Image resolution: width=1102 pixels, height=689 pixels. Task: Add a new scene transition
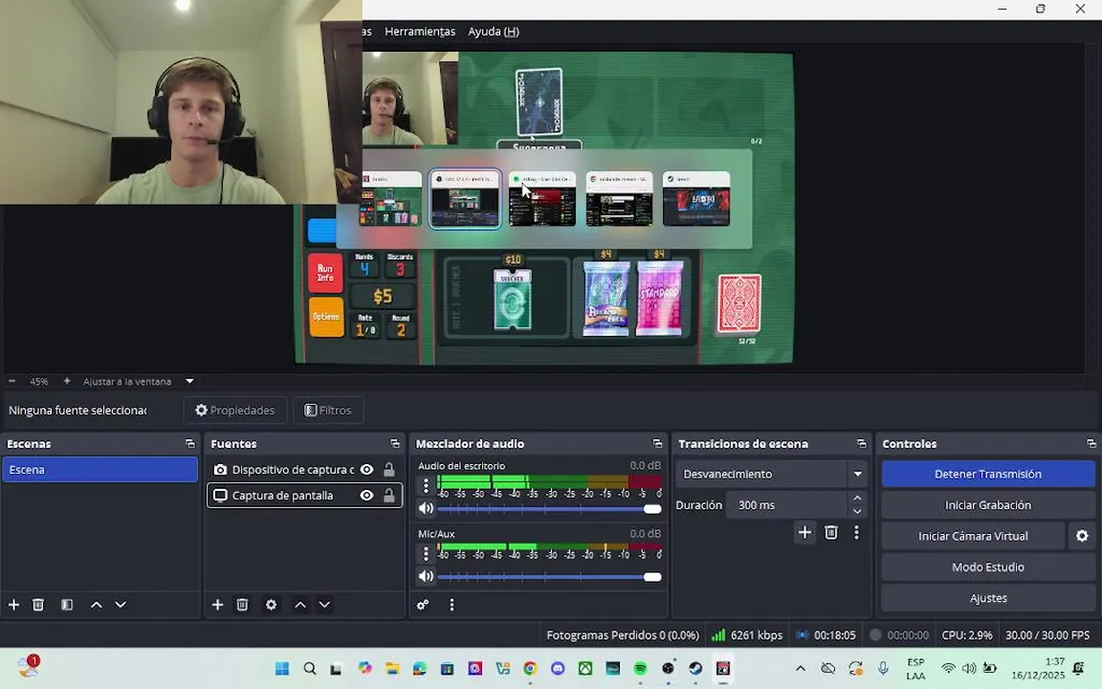(x=804, y=533)
